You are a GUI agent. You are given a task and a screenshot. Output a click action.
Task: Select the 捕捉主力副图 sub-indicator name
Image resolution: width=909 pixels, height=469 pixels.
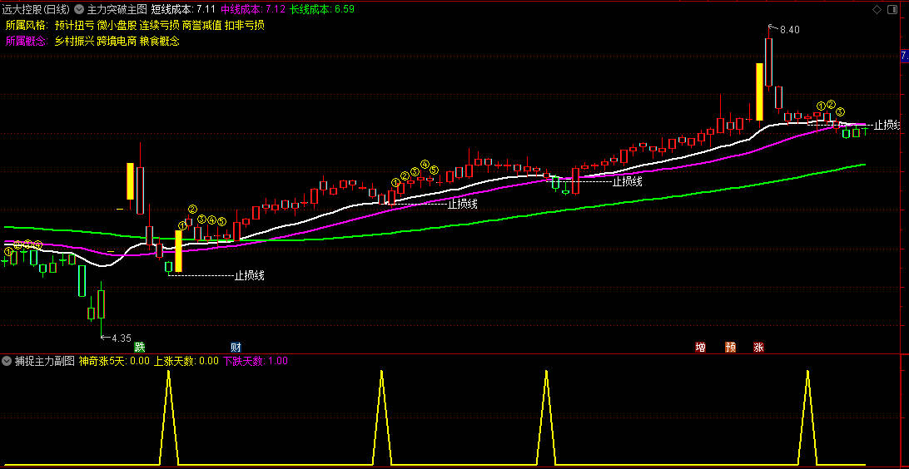(x=45, y=361)
